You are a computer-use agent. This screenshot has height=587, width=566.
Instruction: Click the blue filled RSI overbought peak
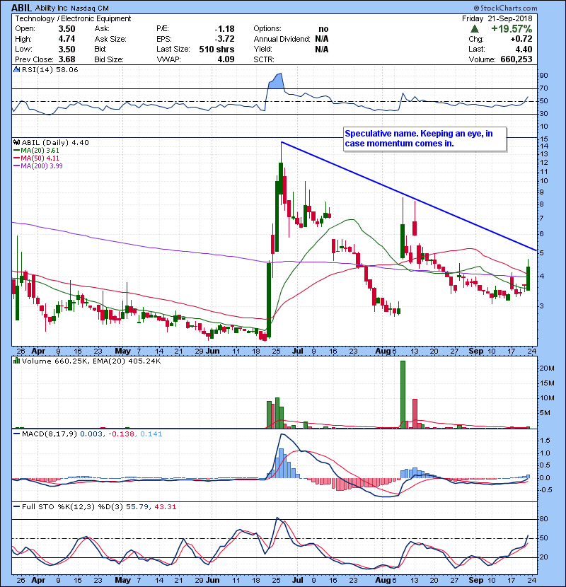coord(276,80)
